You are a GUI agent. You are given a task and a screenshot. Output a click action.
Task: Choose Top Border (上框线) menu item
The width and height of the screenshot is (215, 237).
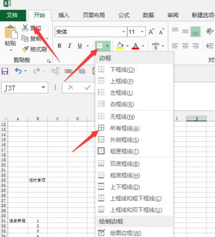(134, 81)
